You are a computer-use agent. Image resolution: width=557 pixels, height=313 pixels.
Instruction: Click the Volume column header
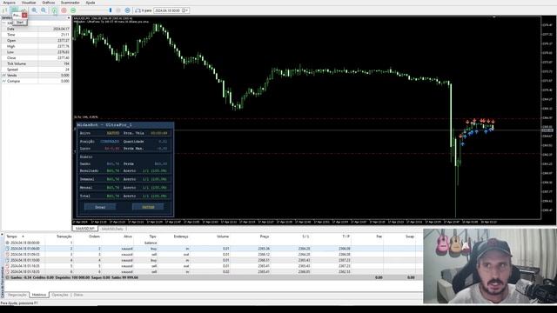[223, 236]
